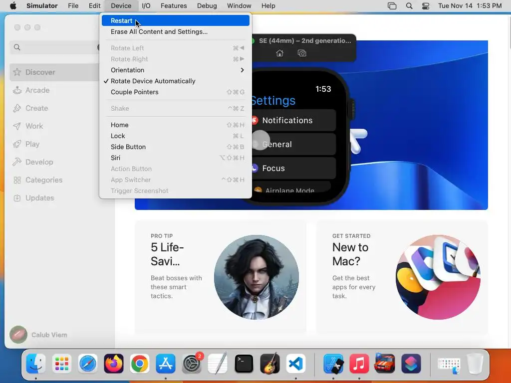Select Create in App Store sidebar
511x383 pixels.
[x=54, y=108]
